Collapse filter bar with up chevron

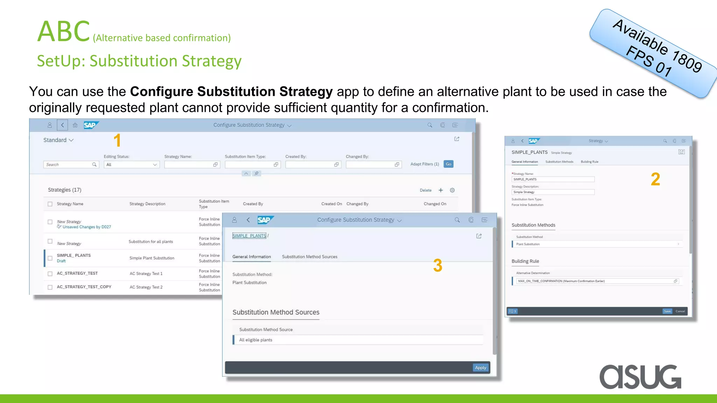coord(246,174)
